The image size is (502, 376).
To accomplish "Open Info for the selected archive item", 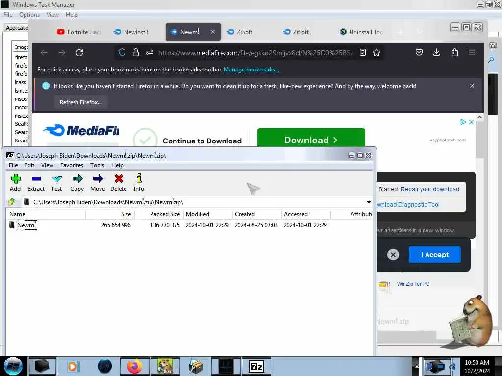I will [139, 183].
